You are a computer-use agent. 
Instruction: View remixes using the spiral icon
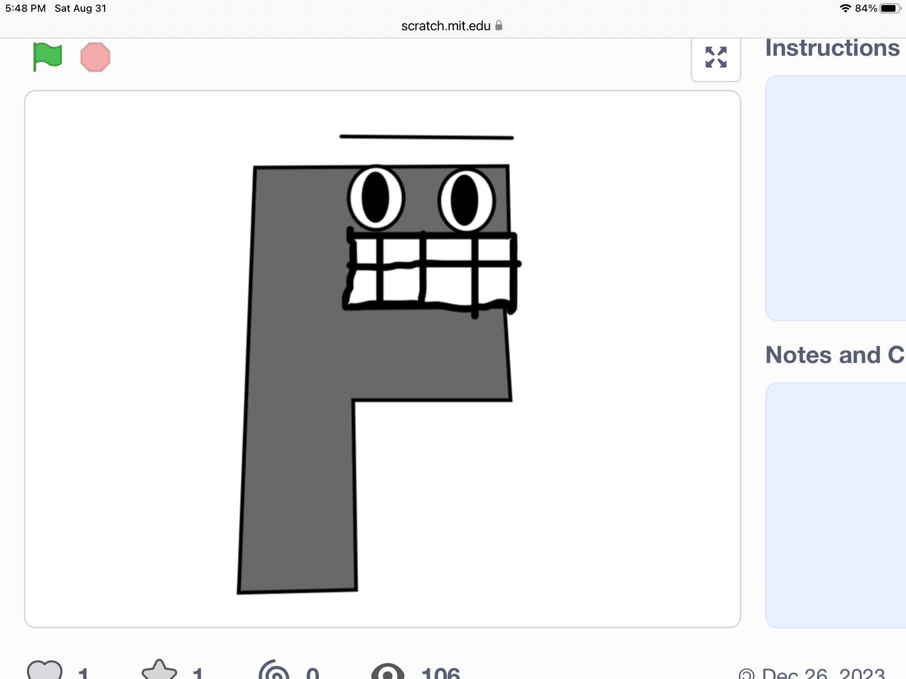pyautogui.click(x=274, y=670)
